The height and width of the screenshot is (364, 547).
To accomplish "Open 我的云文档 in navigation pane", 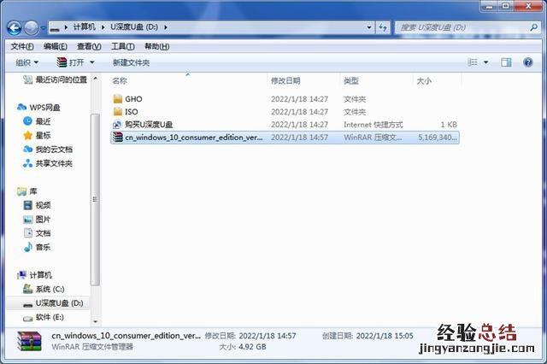I will (48, 150).
